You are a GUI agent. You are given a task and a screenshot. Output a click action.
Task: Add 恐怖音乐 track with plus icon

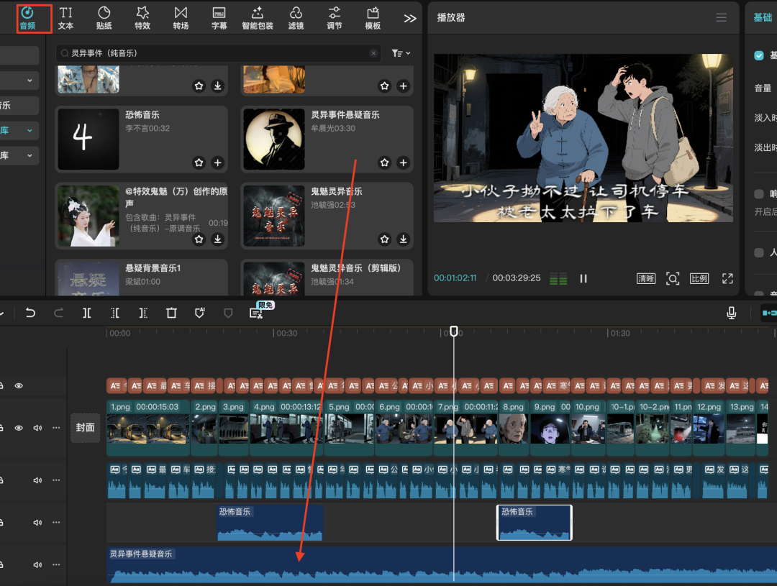tap(217, 162)
